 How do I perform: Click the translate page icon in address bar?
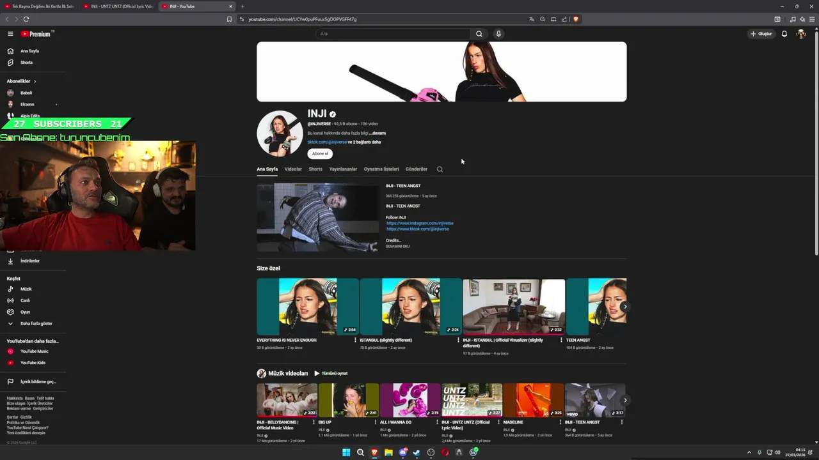531,19
